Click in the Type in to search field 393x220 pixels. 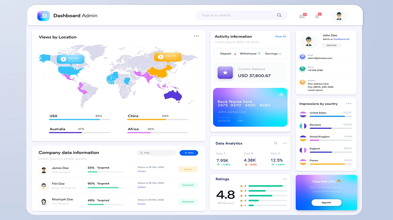tap(242, 15)
